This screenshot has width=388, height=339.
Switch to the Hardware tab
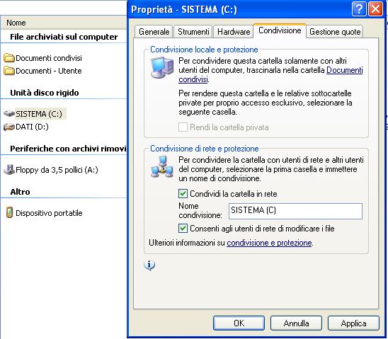(x=234, y=32)
